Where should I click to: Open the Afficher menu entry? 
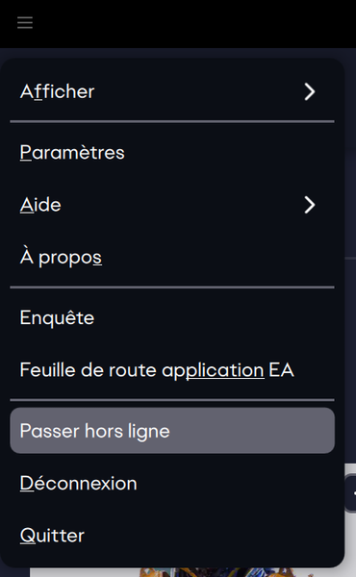[172, 91]
